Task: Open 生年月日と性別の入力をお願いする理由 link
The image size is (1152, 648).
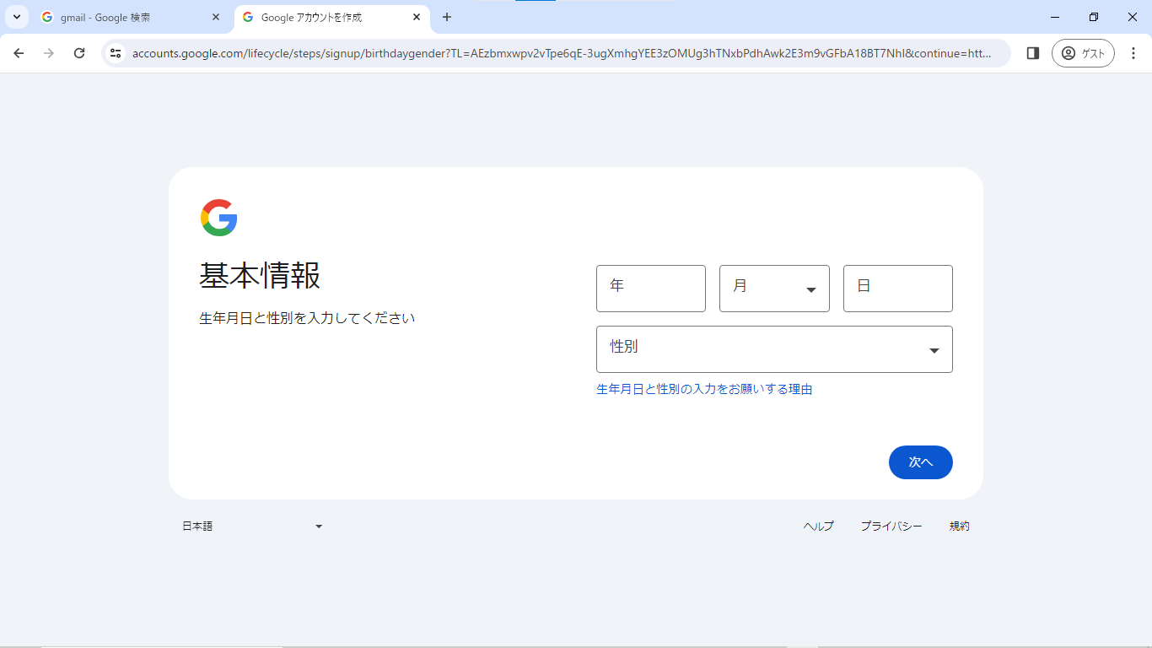Action: tap(704, 389)
